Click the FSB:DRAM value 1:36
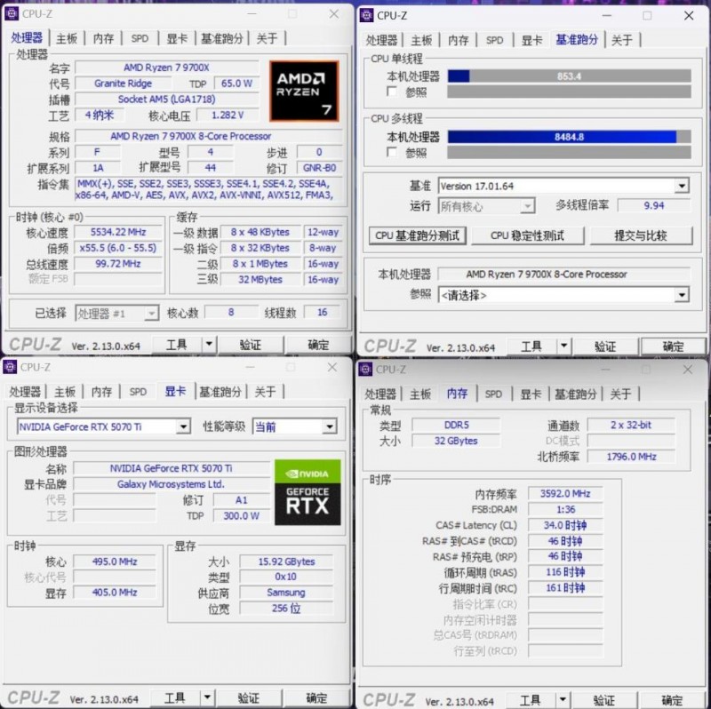The height and width of the screenshot is (709, 711). (565, 509)
